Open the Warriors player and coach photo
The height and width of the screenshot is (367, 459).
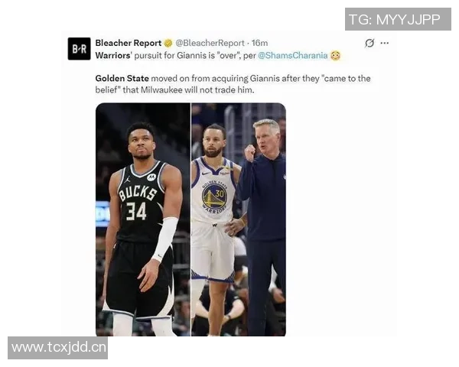(239, 219)
